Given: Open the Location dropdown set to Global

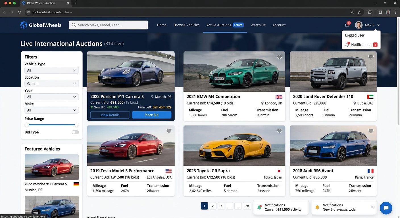Looking at the screenshot, I should 52,84.
